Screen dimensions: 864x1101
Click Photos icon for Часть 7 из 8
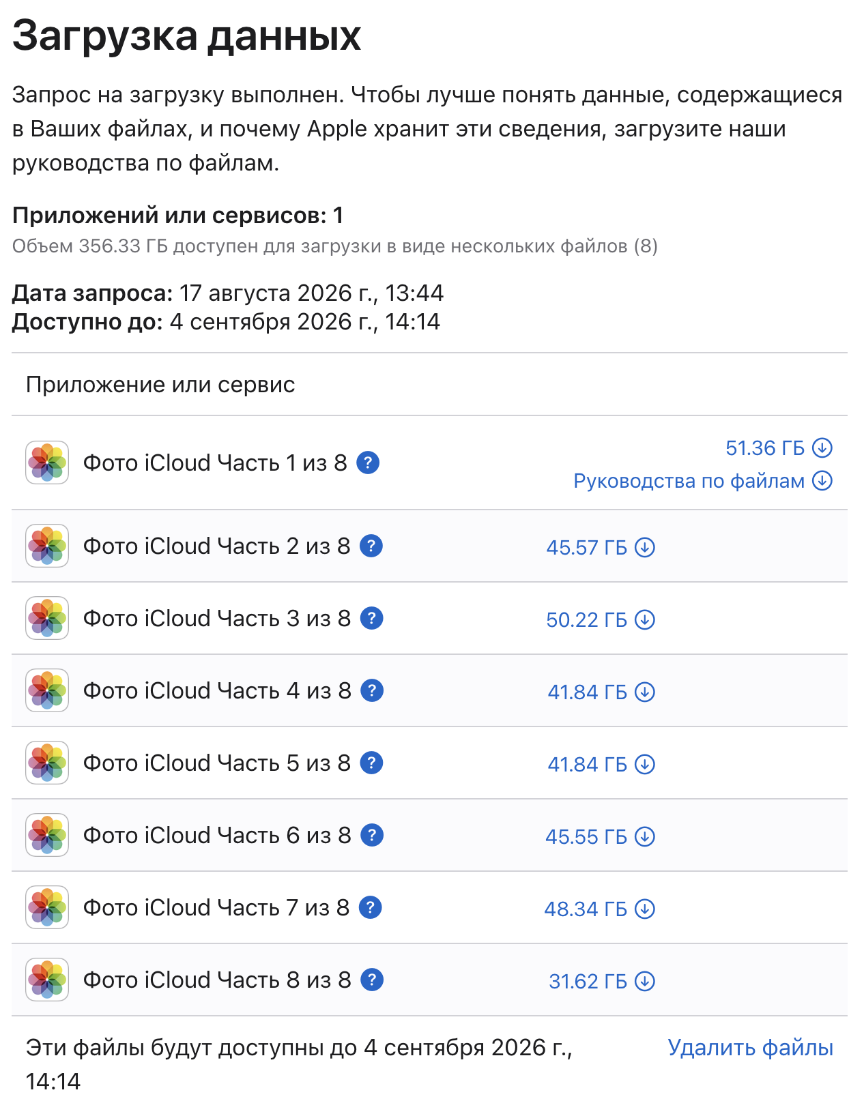47,907
